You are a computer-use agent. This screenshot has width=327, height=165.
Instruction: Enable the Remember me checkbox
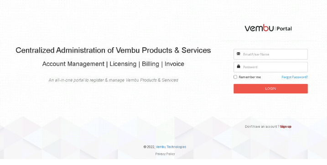click(235, 77)
